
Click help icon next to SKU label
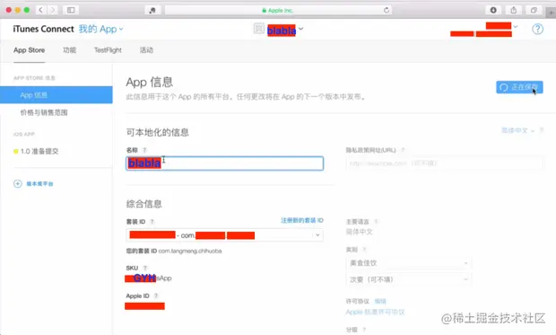[144, 268]
